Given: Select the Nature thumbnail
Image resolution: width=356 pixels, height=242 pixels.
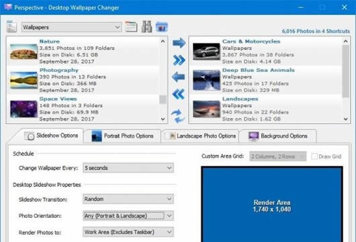Looking at the screenshot, I should pyautogui.click(x=24, y=52).
